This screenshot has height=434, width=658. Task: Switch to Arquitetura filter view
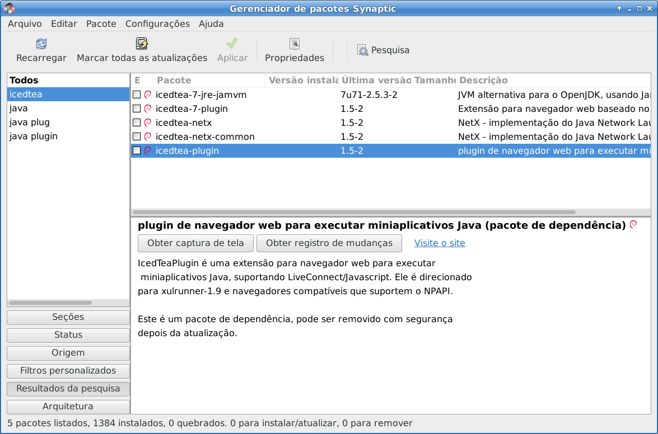tap(68, 407)
